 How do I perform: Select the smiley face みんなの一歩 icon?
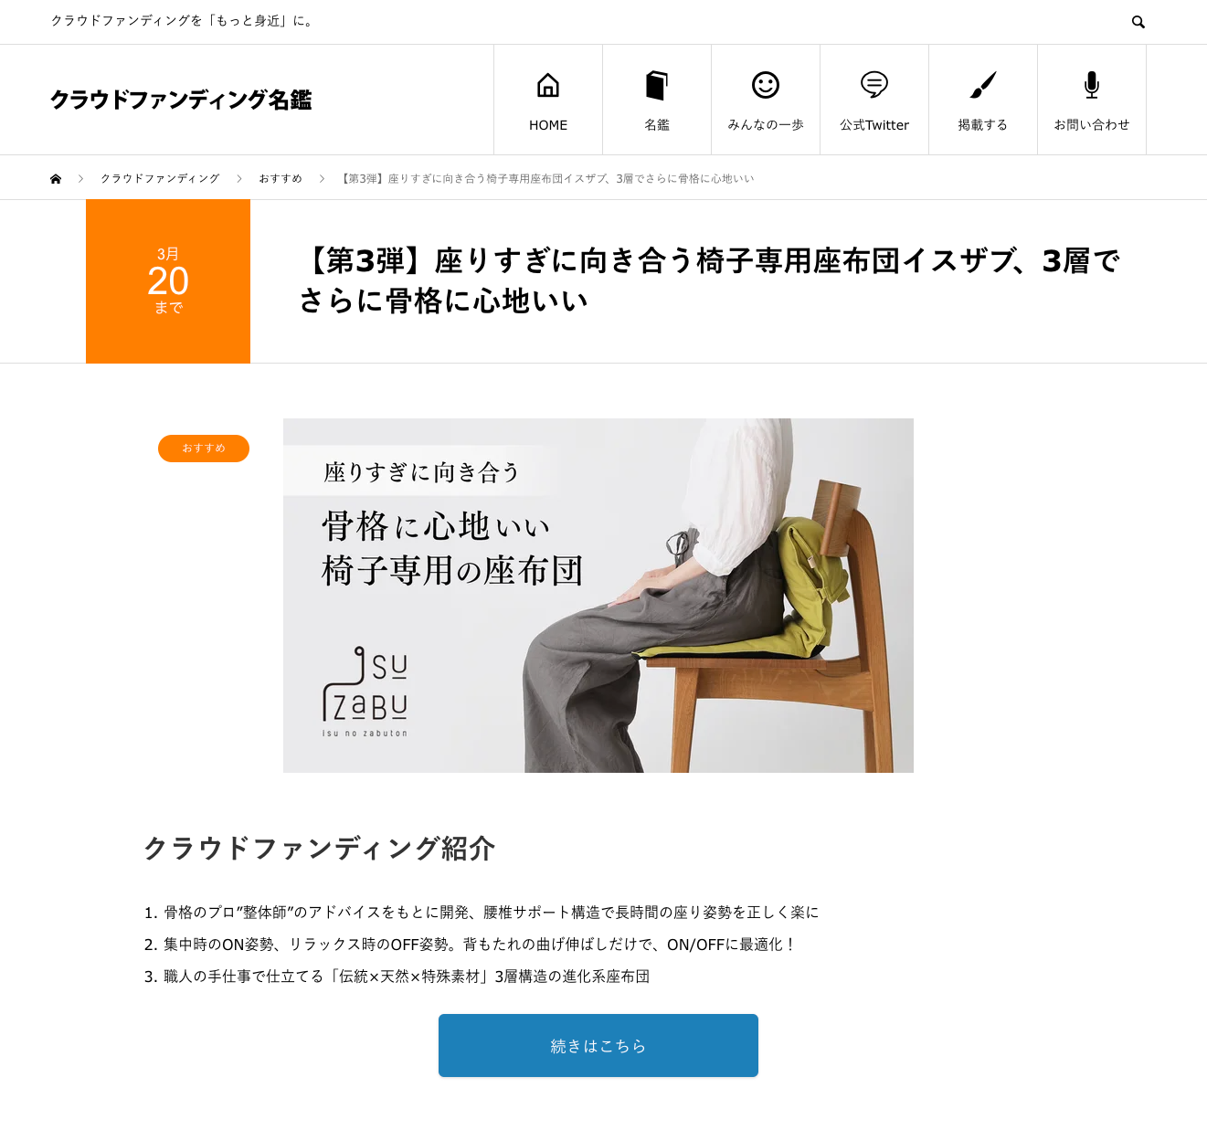point(766,85)
